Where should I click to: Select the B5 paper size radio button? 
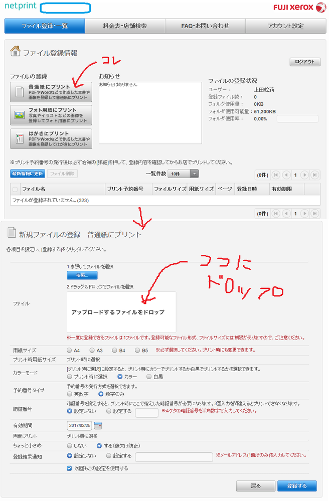tap(137, 350)
